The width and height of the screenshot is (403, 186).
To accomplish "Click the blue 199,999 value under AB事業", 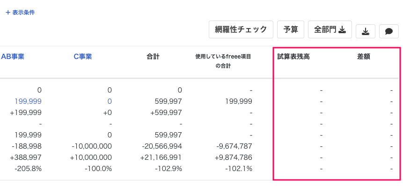I will click(x=28, y=101).
